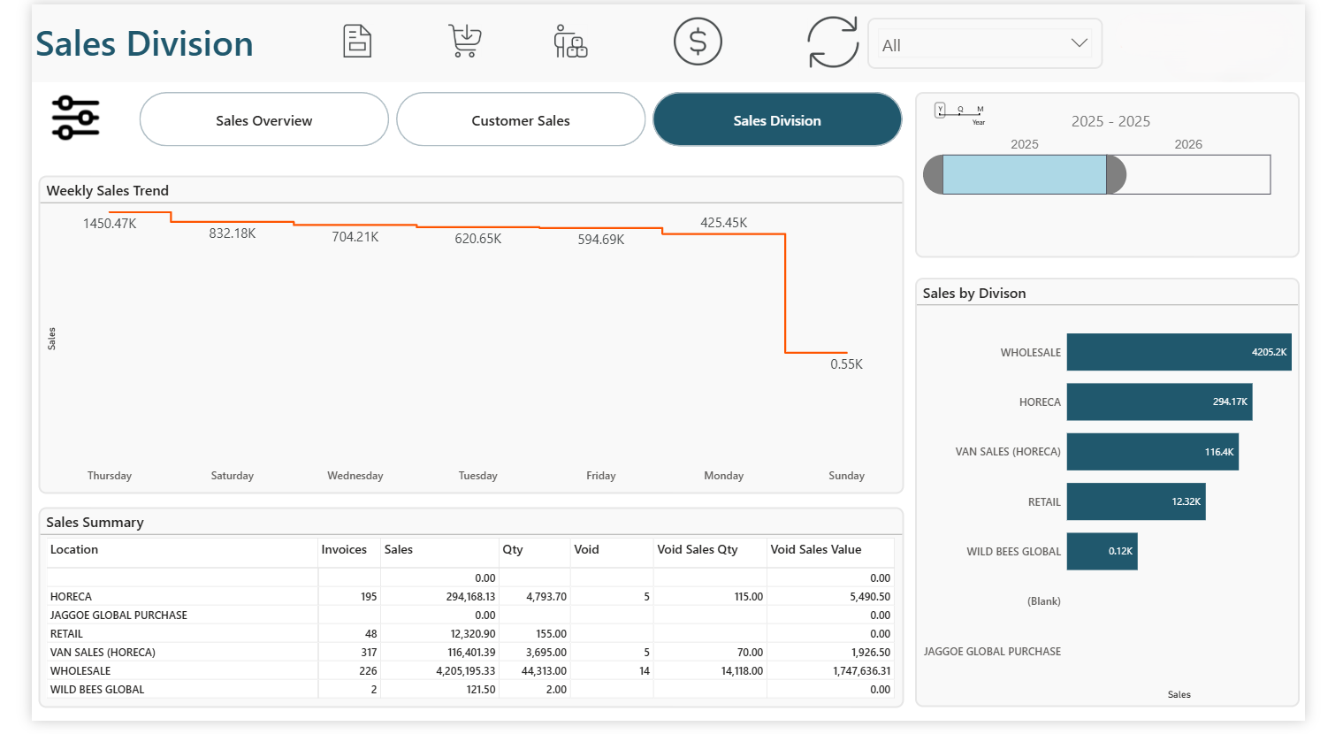Click the document report icon in header
The image size is (1343, 734).
[357, 42]
